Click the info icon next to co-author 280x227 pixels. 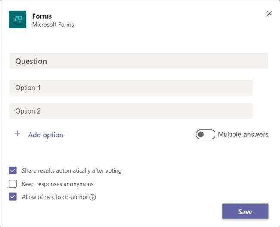pos(93,197)
